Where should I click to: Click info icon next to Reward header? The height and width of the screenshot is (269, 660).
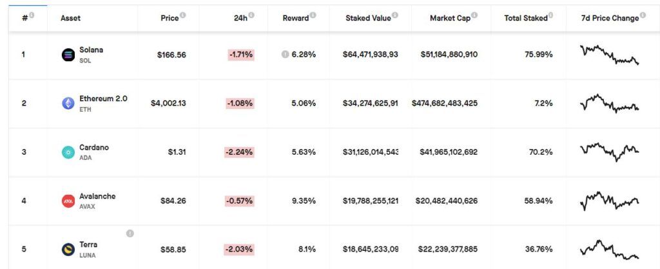click(x=313, y=15)
